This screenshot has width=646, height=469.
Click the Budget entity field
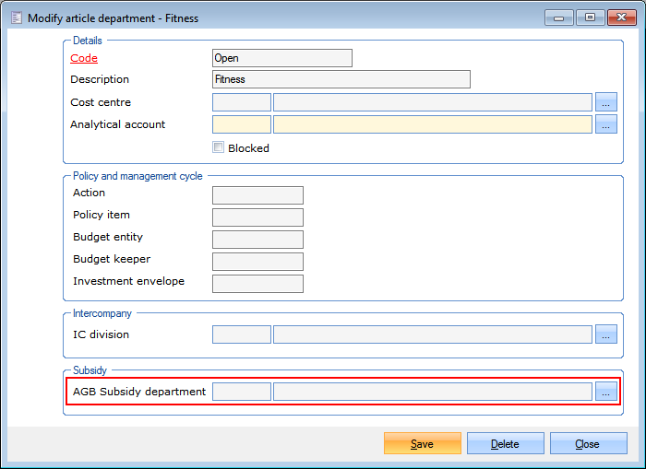click(x=257, y=239)
